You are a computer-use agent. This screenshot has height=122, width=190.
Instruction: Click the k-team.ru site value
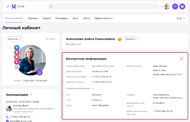[x=97, y=100]
